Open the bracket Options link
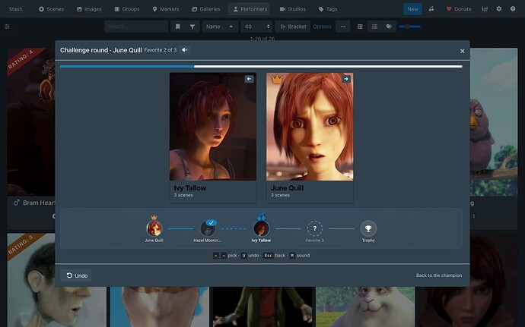Viewport: 525px width, 327px height. (322, 27)
